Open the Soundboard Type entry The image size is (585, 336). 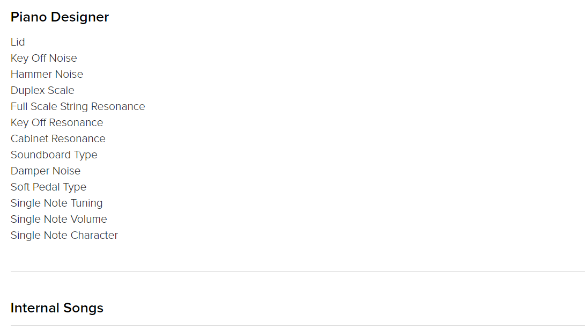click(x=54, y=155)
